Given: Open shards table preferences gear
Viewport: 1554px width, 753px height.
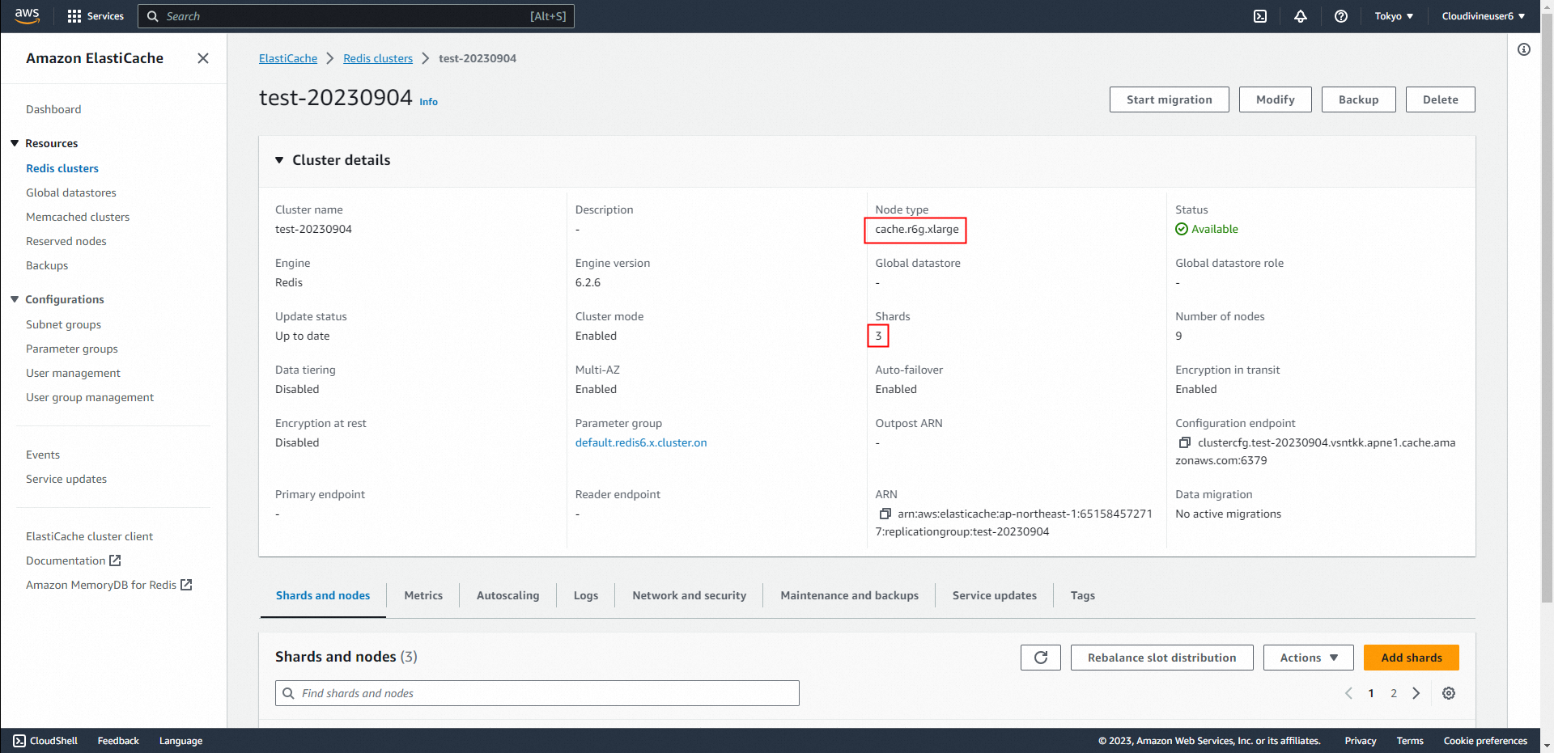Looking at the screenshot, I should (1449, 693).
